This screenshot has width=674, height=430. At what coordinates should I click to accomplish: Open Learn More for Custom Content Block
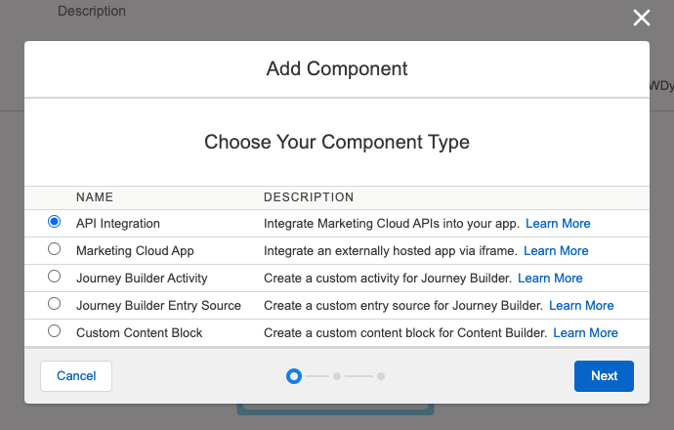585,333
